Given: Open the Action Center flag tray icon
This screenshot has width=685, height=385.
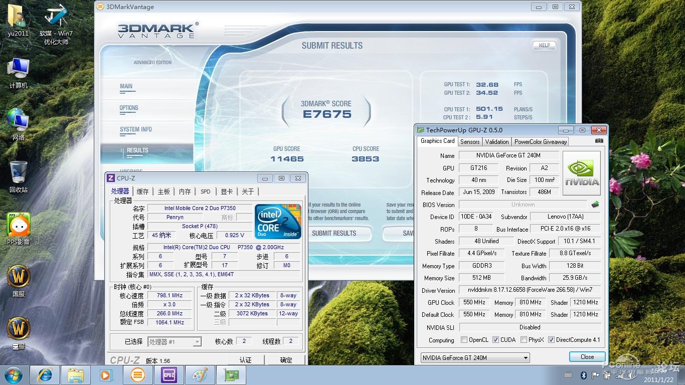Looking at the screenshot, I should click(596, 375).
